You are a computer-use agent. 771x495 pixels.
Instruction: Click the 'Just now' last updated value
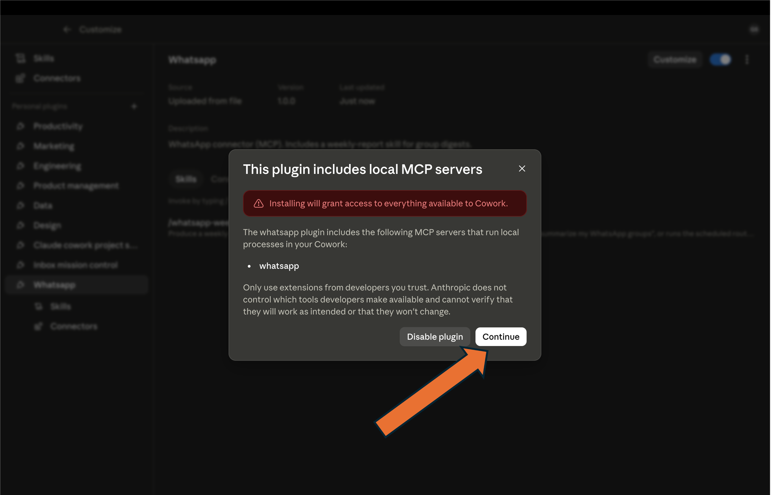click(357, 101)
